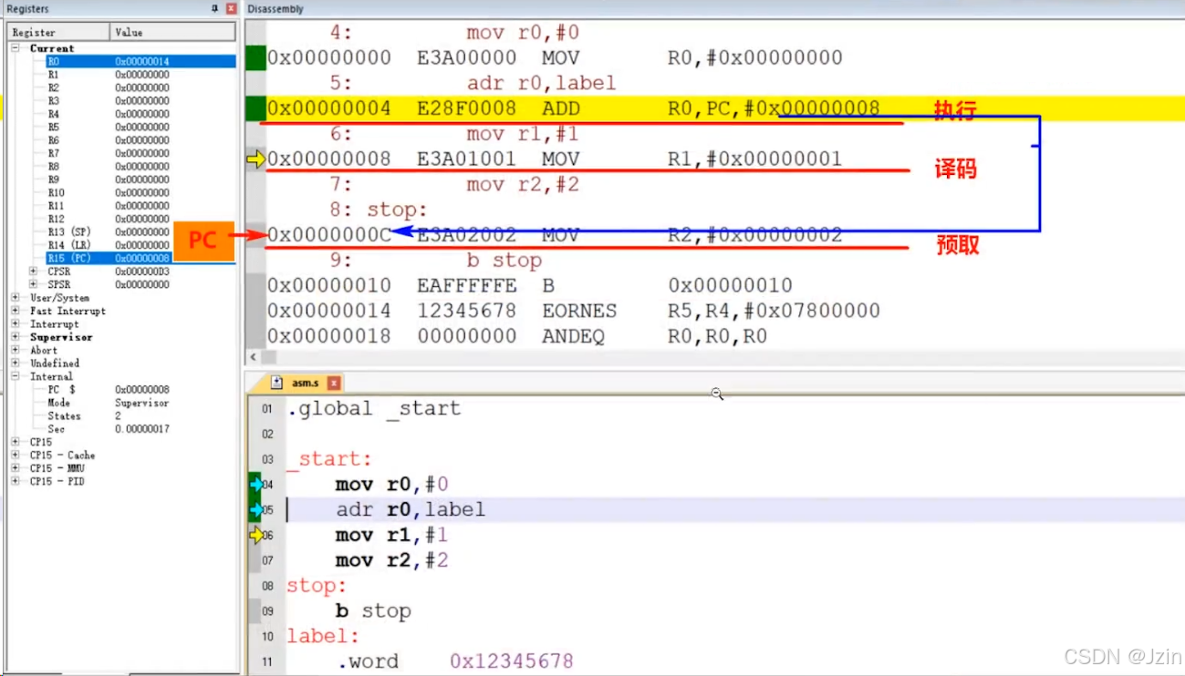Click the green executed marker at address 0x00000000
This screenshot has width=1185, height=676.
[x=255, y=58]
